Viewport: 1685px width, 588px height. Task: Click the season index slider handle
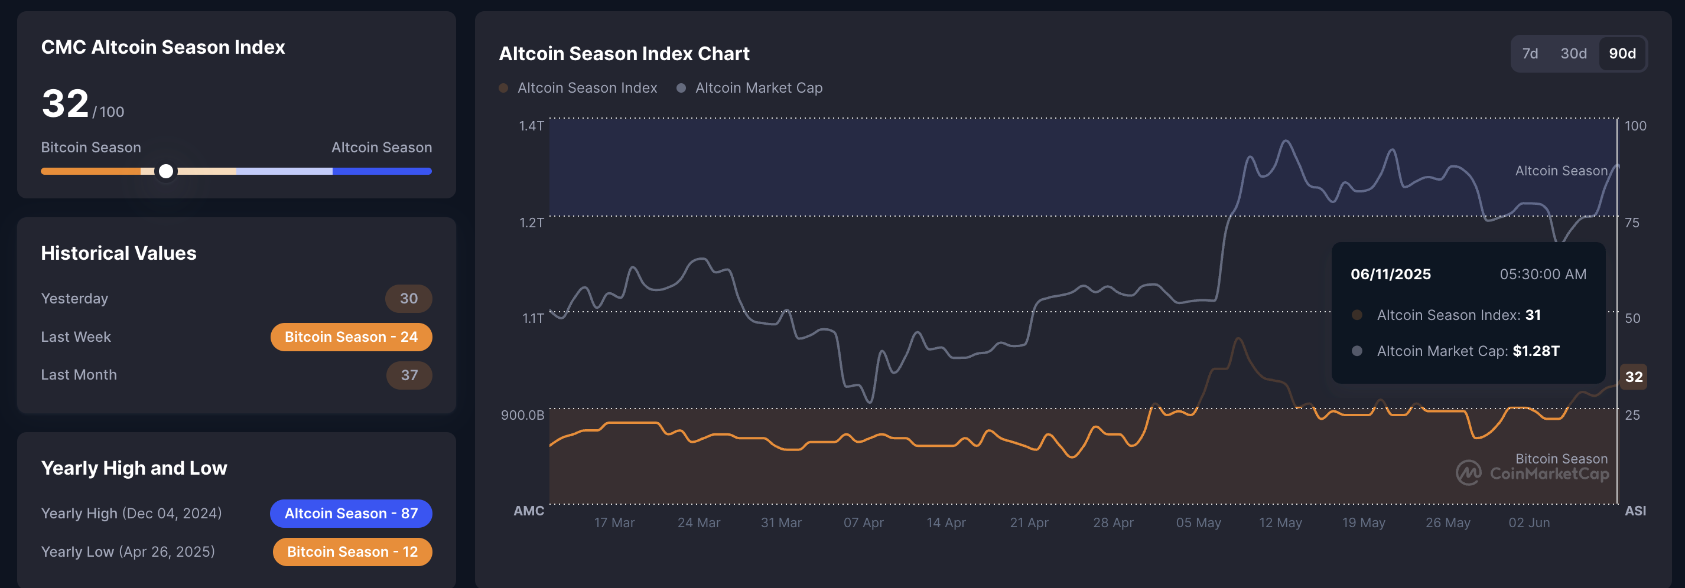click(166, 171)
